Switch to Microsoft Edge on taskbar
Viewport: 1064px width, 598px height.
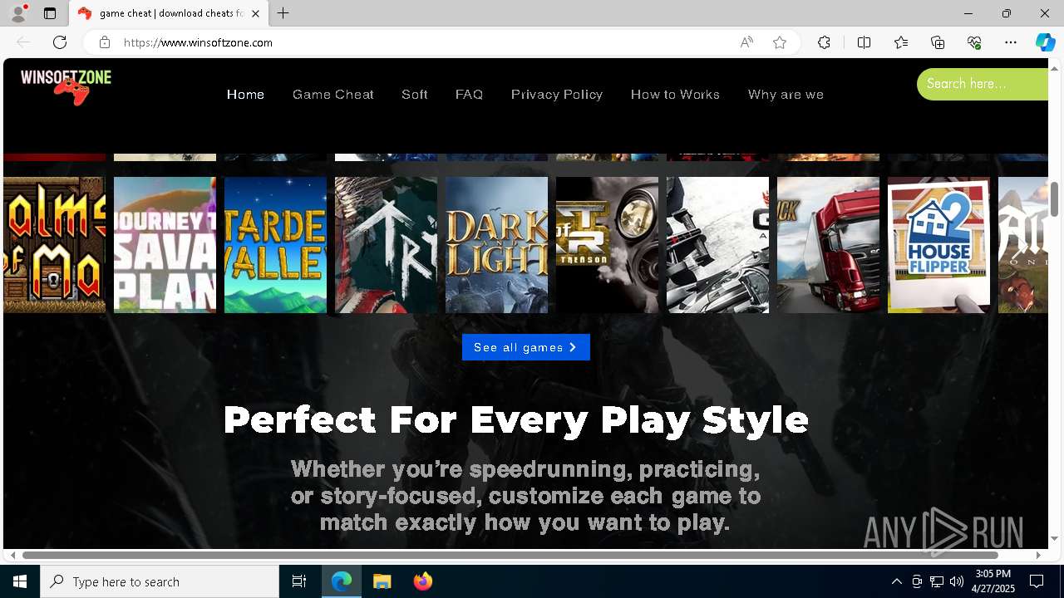coord(342,581)
